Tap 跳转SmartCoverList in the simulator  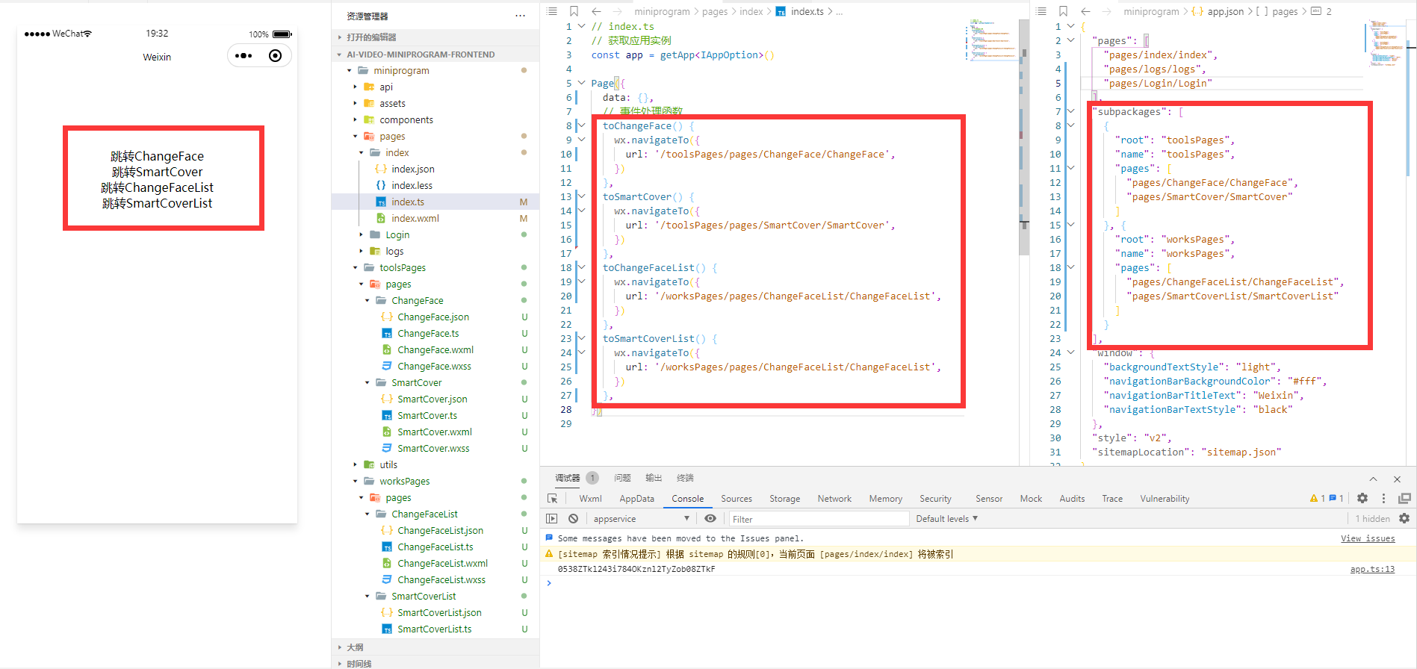(157, 203)
